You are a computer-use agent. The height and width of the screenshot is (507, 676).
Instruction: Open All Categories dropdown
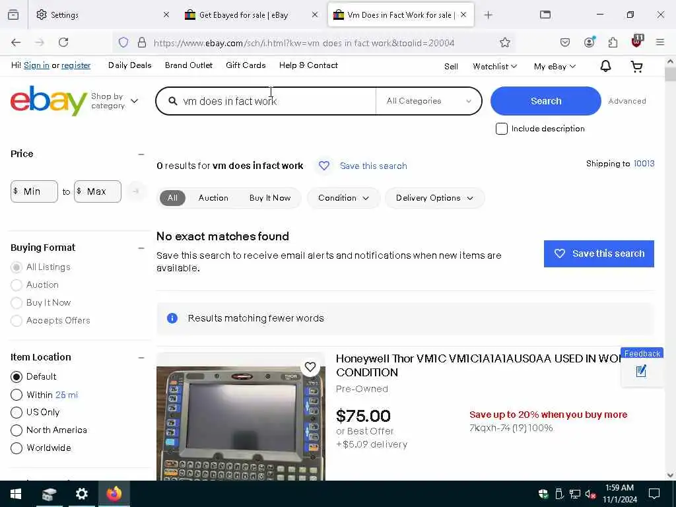click(428, 101)
